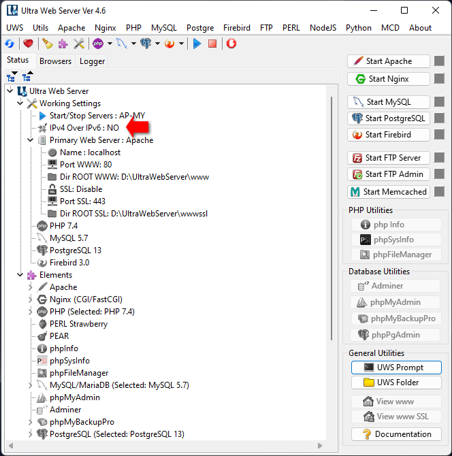Click the Start Memcached button
This screenshot has height=456, width=452.
[x=388, y=192]
